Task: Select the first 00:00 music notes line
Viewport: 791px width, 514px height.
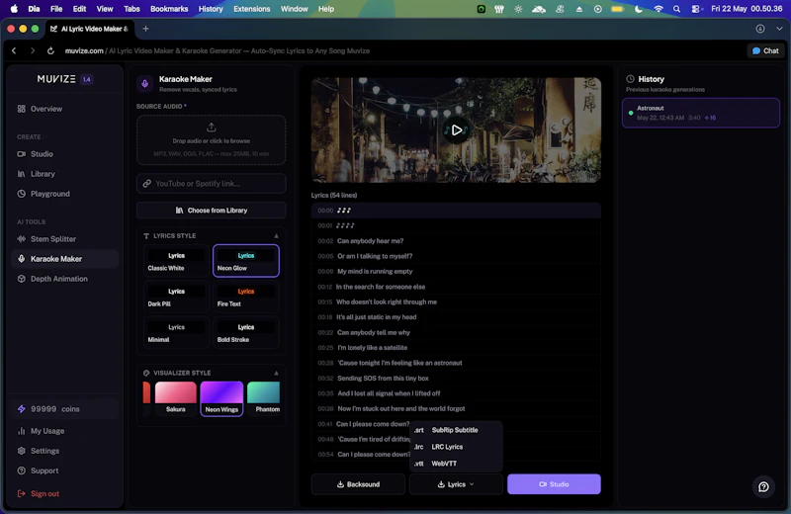Action: point(456,211)
